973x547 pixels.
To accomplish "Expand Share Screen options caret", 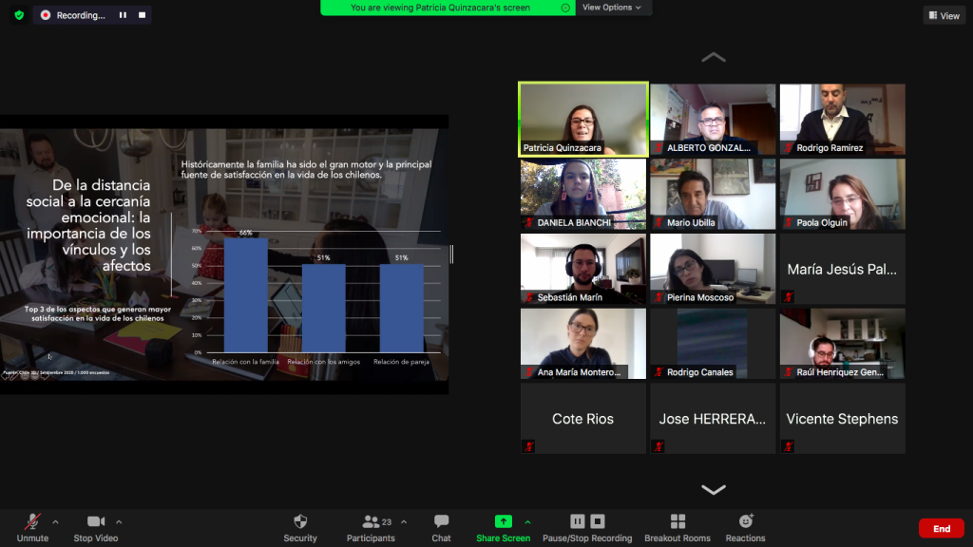I will tap(527, 521).
